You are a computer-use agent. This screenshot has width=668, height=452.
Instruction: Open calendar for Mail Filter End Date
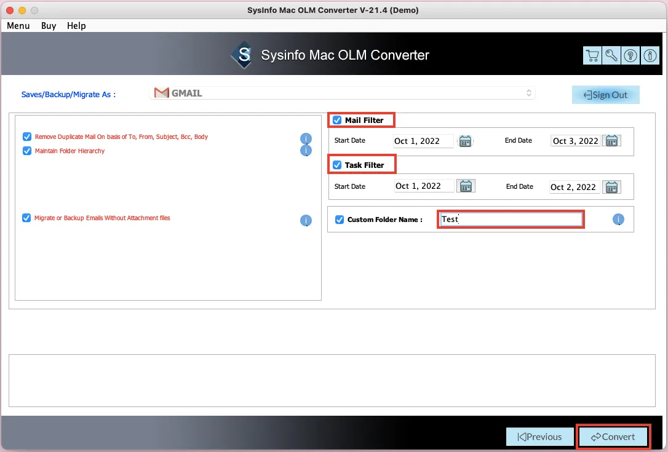[612, 141]
